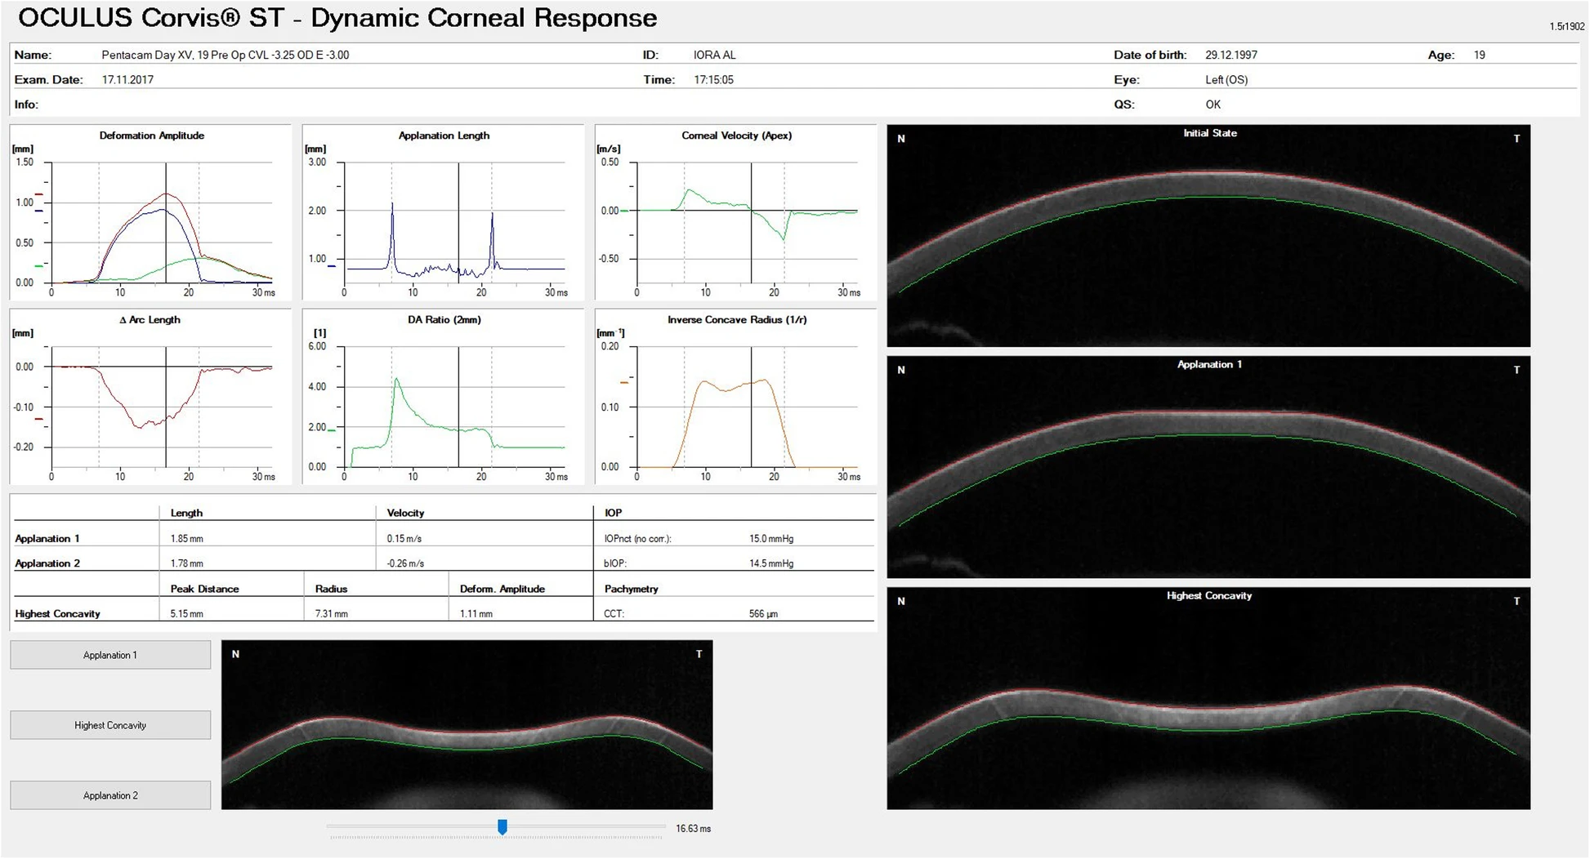The width and height of the screenshot is (1590, 859).
Task: Click the Info field label
Action: coord(26,105)
